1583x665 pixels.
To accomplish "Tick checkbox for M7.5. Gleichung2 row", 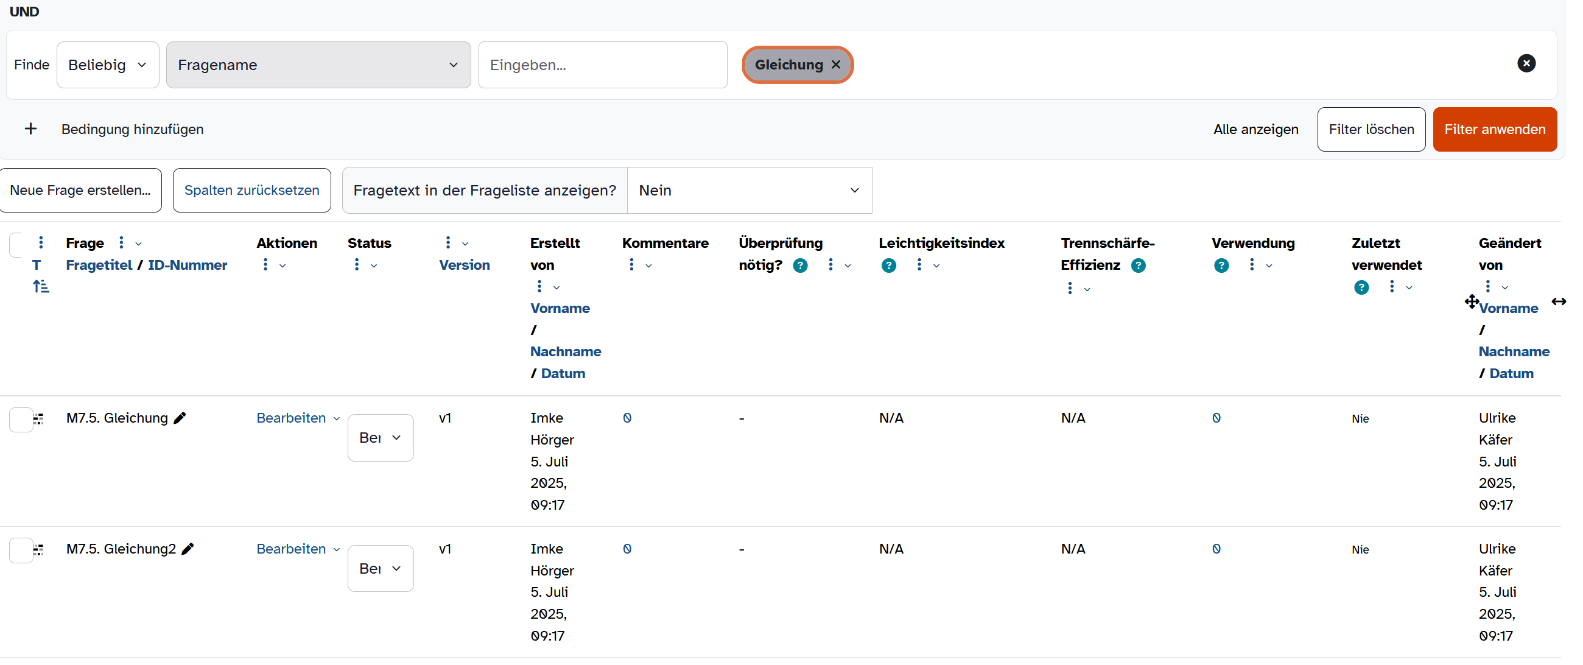I will click(21, 551).
